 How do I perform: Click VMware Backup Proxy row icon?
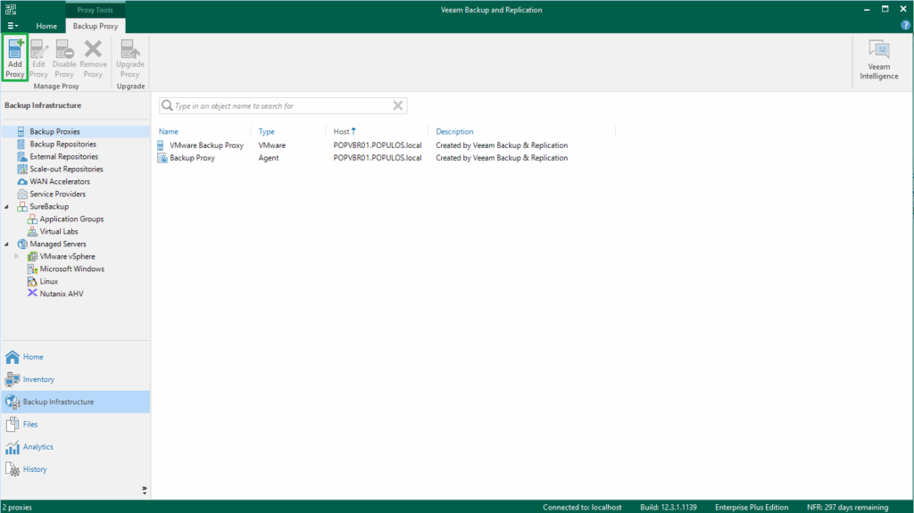coord(162,145)
